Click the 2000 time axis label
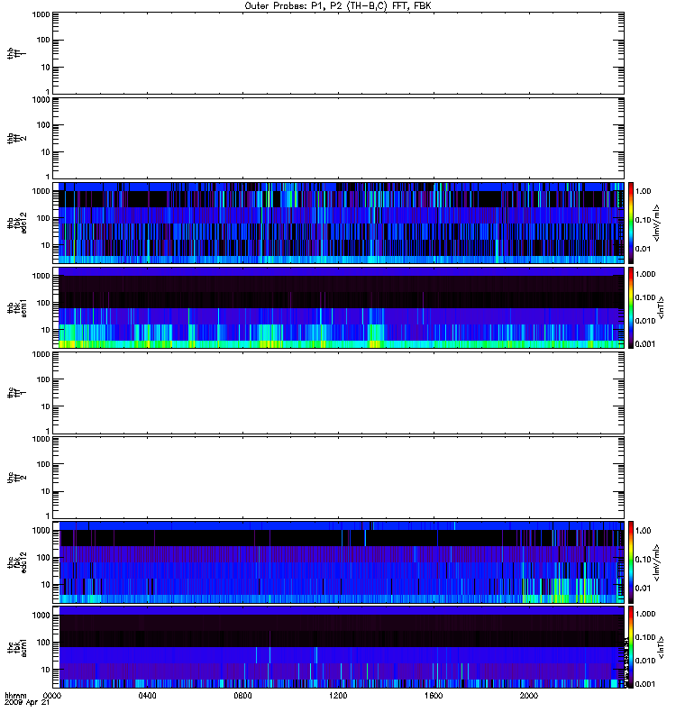676x721 pixels. click(x=529, y=696)
